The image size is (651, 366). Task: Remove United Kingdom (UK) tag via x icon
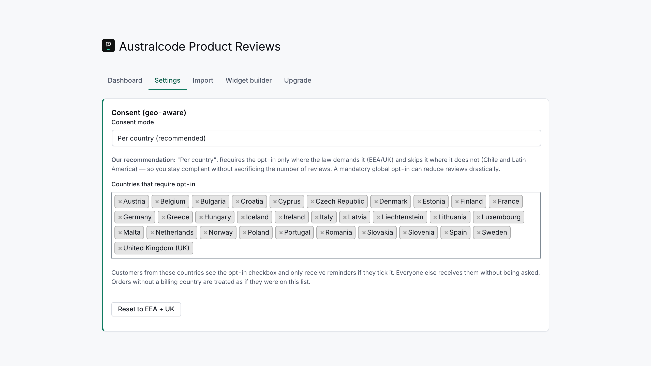pyautogui.click(x=120, y=248)
